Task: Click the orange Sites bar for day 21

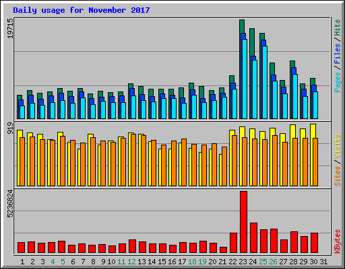Action: 224,166
